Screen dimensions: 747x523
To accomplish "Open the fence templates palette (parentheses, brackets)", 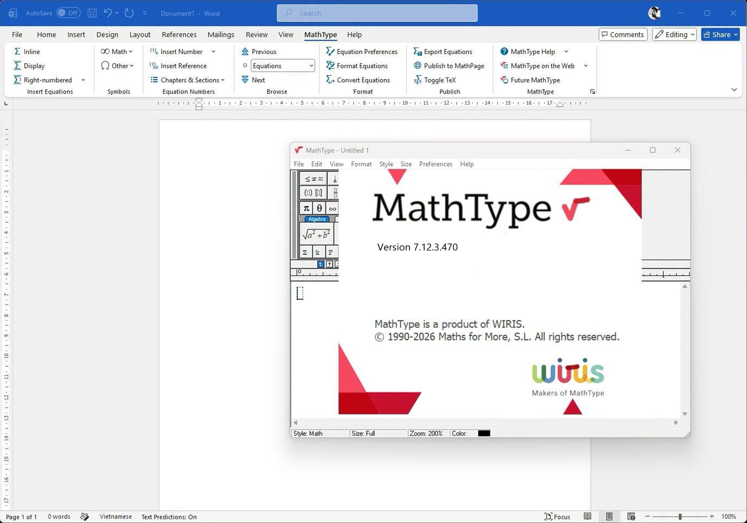I will [x=314, y=193].
